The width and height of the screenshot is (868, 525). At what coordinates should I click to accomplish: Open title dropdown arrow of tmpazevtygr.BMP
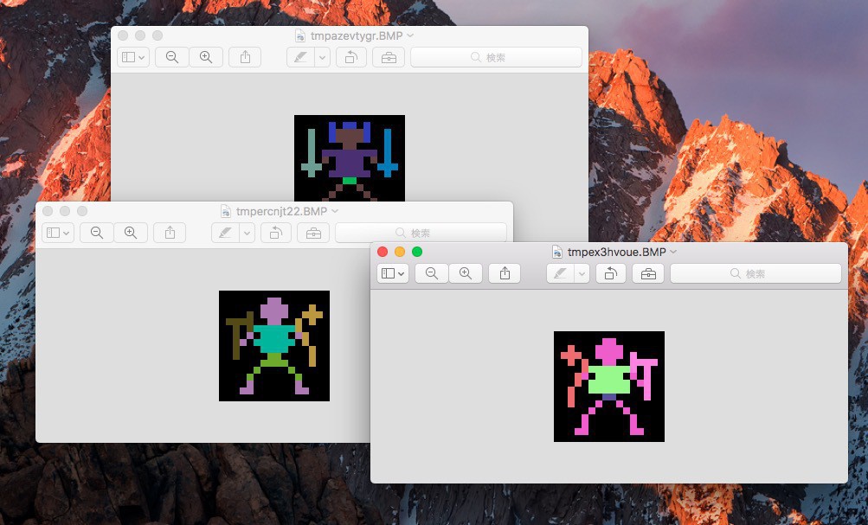coord(410,35)
